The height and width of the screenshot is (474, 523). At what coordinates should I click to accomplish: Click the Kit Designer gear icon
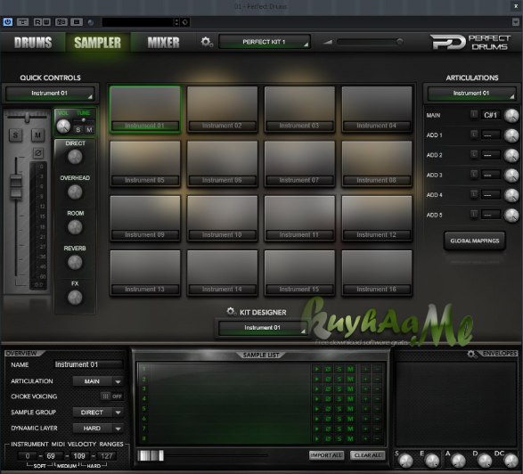coord(231,312)
